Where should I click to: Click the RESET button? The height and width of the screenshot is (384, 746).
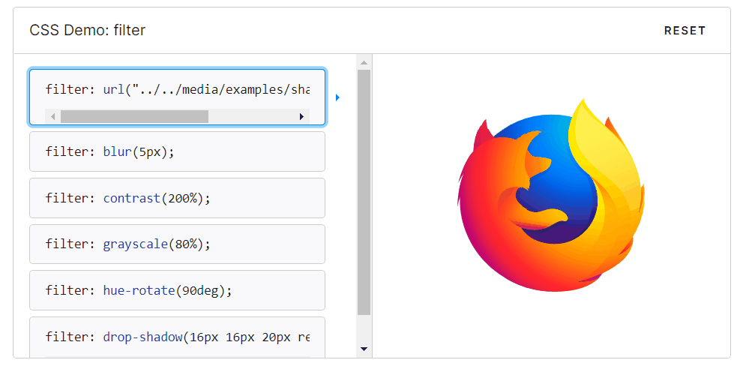point(685,31)
